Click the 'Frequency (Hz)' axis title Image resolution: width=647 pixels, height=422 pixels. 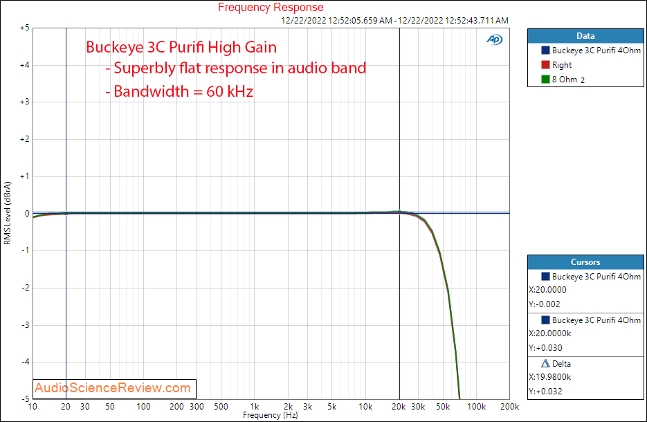click(x=271, y=415)
